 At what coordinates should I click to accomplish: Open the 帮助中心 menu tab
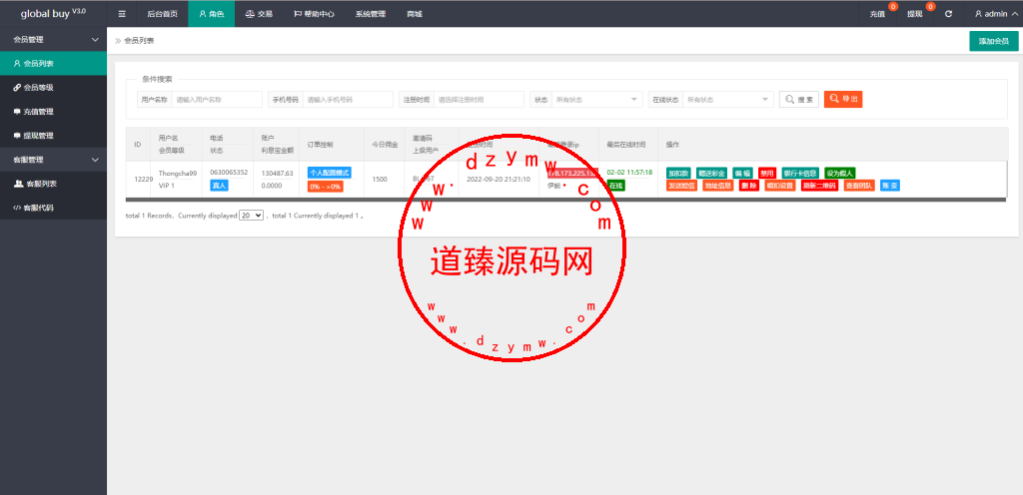(314, 14)
